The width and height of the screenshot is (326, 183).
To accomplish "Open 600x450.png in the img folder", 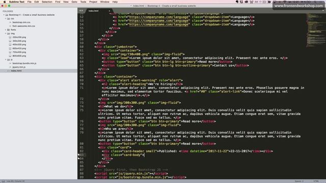I will point(19,48).
